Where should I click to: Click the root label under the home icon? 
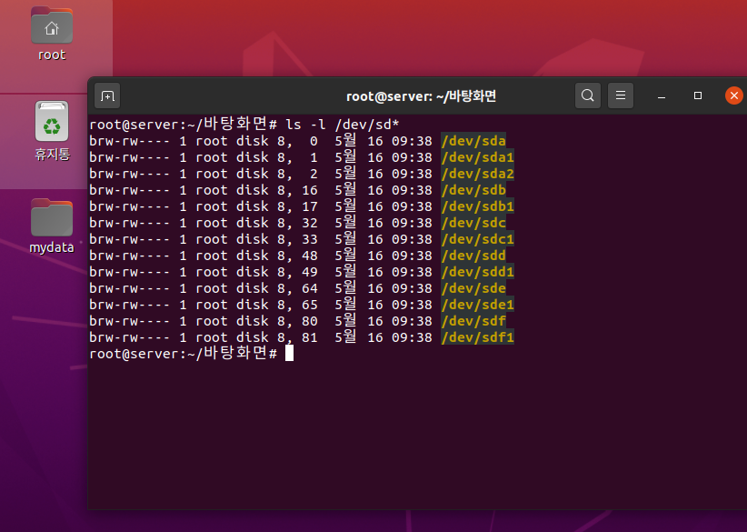pyautogui.click(x=52, y=55)
